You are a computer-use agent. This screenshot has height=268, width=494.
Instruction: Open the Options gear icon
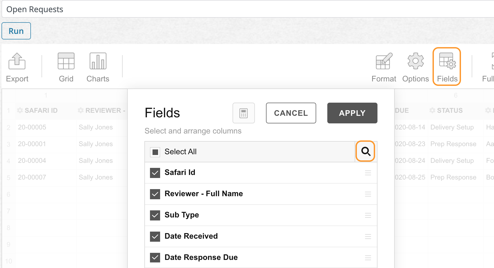[x=415, y=61]
